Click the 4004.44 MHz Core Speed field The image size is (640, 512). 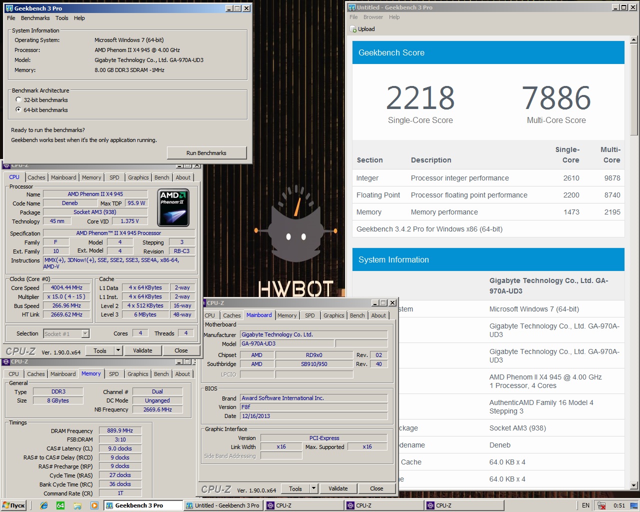[66, 288]
